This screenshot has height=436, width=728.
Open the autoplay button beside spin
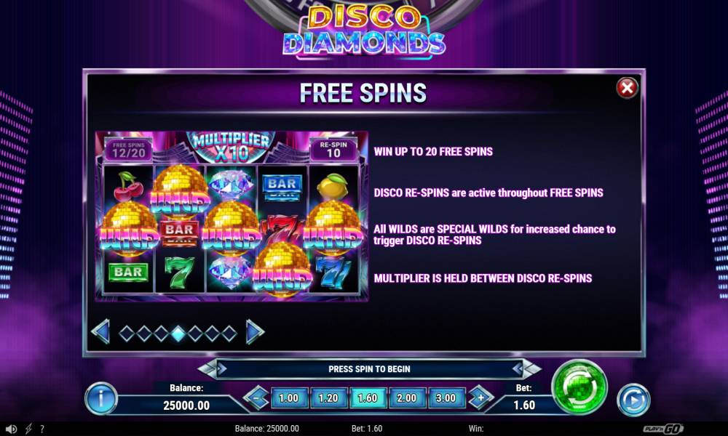click(633, 400)
